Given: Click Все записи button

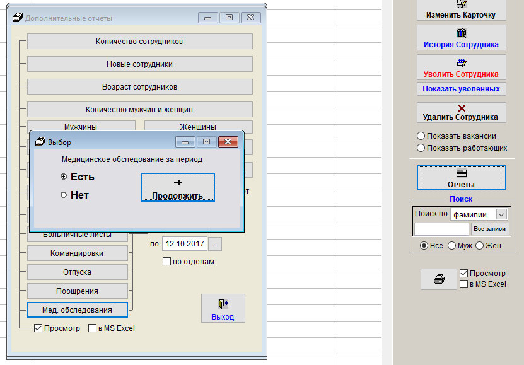Looking at the screenshot, I should coord(489,229).
